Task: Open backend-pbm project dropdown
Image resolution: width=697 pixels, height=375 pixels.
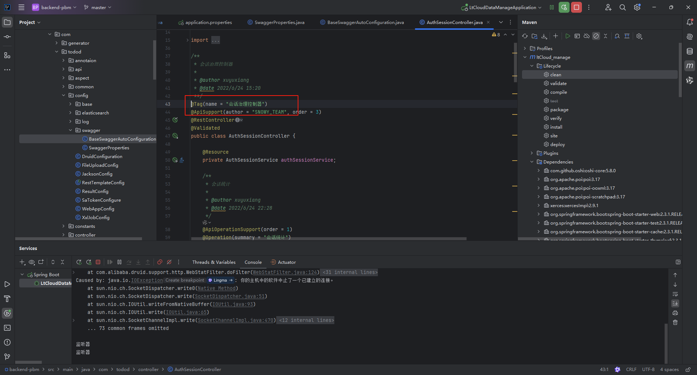Action: tap(54, 7)
